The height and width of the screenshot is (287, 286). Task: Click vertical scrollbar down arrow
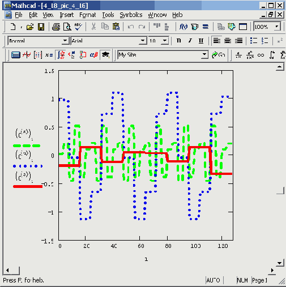point(280,263)
